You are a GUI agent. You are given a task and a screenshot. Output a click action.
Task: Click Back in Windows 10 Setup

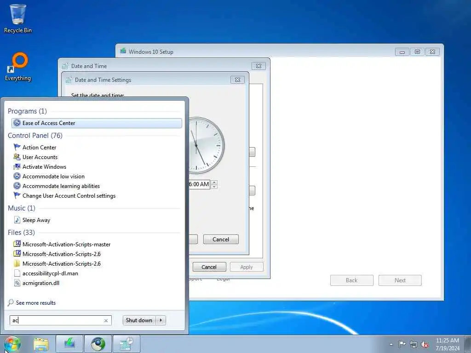[352, 280]
